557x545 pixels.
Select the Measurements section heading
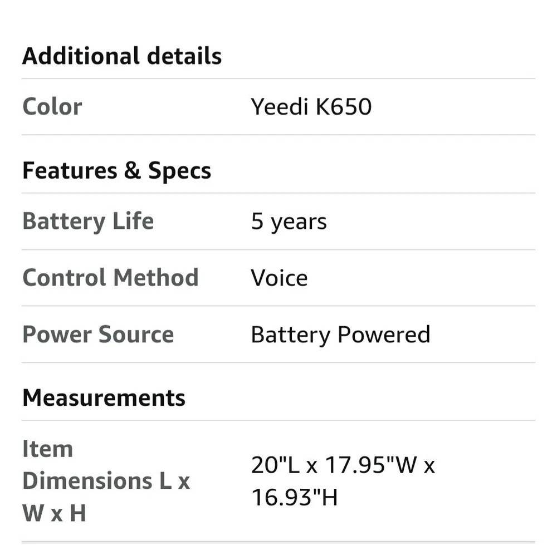click(104, 397)
